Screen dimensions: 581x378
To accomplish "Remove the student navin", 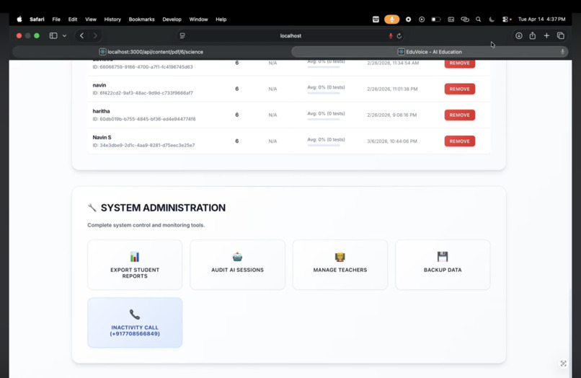I will click(459, 89).
